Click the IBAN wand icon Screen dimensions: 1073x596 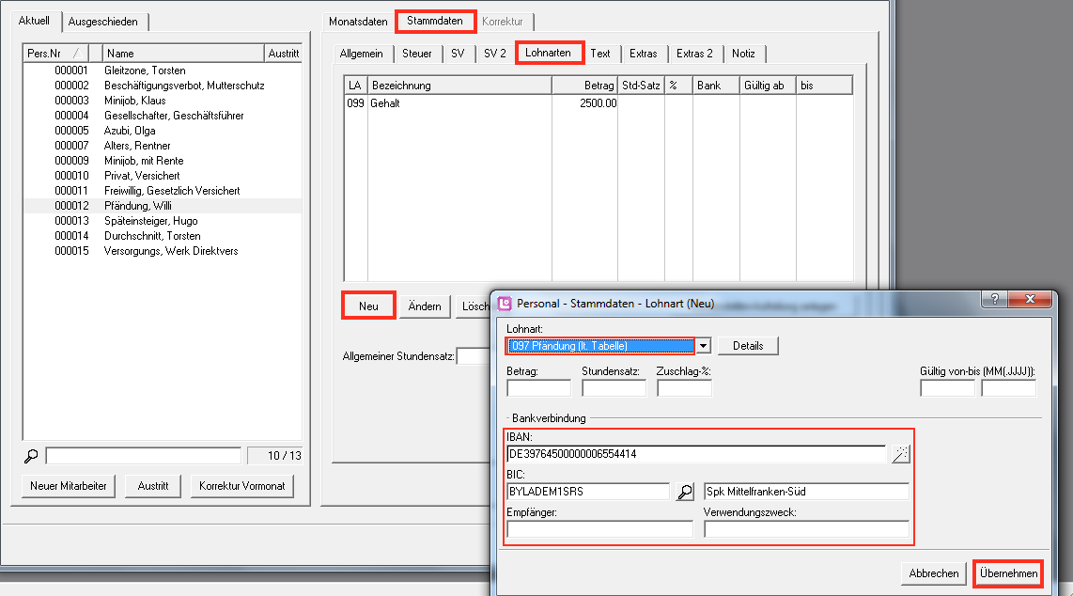900,455
